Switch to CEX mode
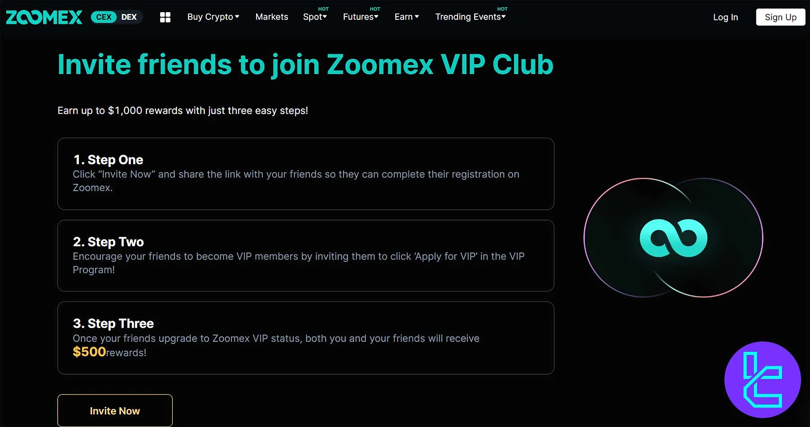810x427 pixels. [104, 17]
